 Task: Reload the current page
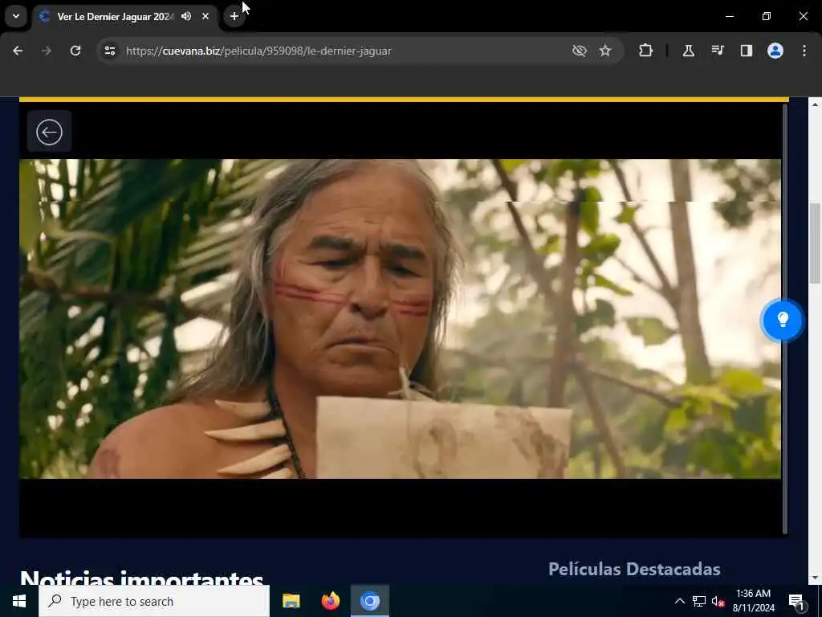point(75,51)
